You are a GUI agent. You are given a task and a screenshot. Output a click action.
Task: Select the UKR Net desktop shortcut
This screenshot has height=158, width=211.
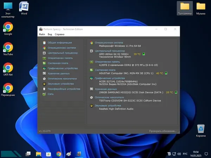(8, 69)
